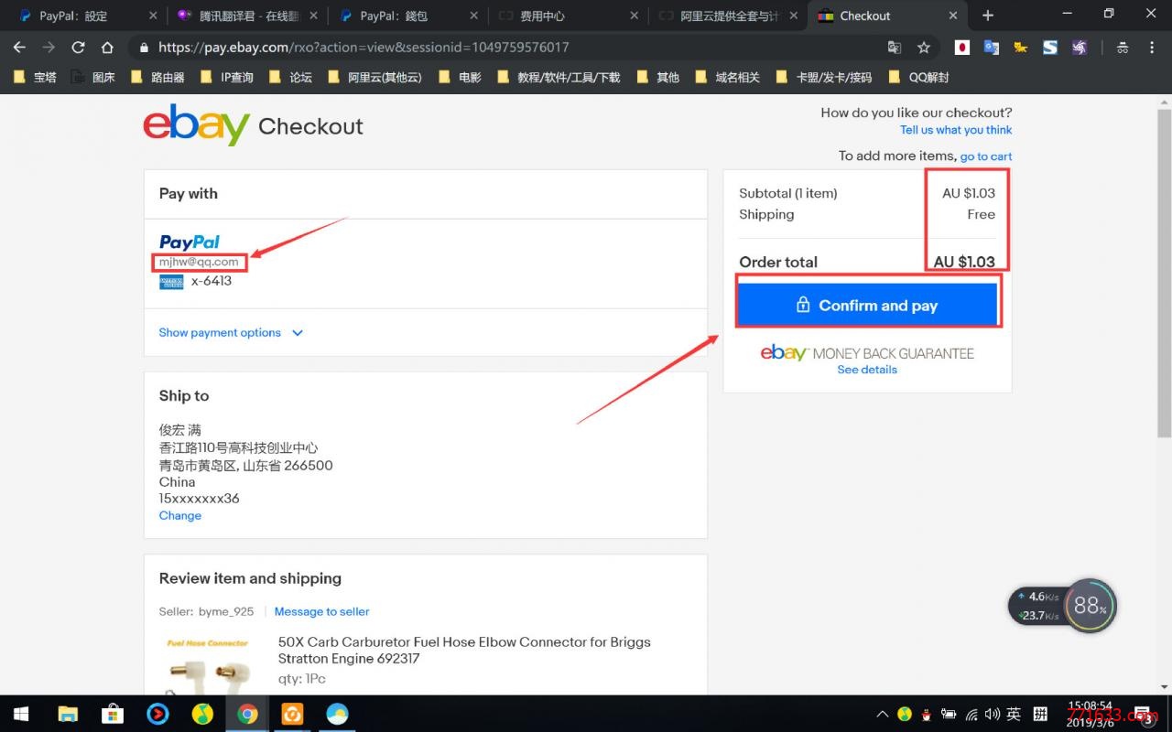Viewport: 1172px width, 732px height.
Task: Click the AU $1.03 order total amount
Action: [964, 262]
